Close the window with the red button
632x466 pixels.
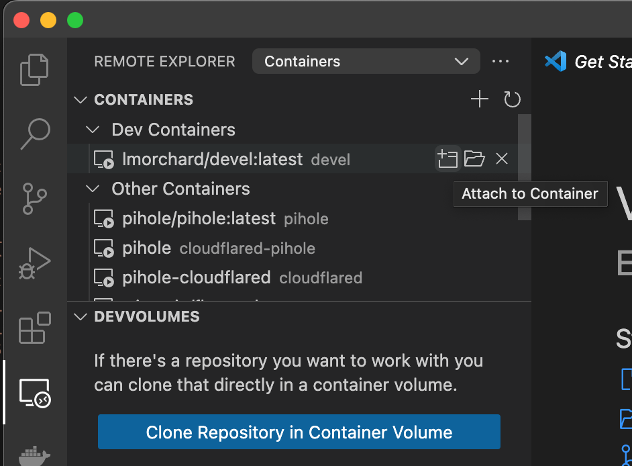21,20
